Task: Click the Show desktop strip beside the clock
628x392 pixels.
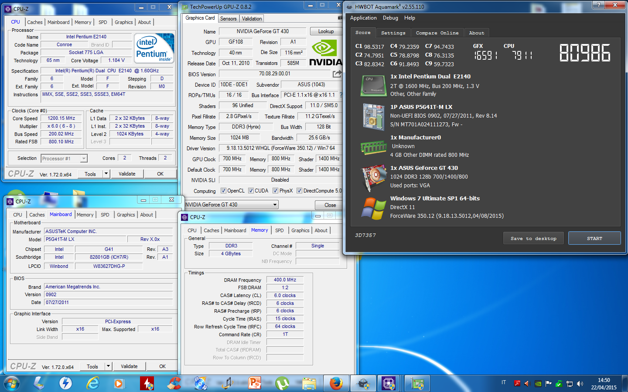Action: pos(625,384)
